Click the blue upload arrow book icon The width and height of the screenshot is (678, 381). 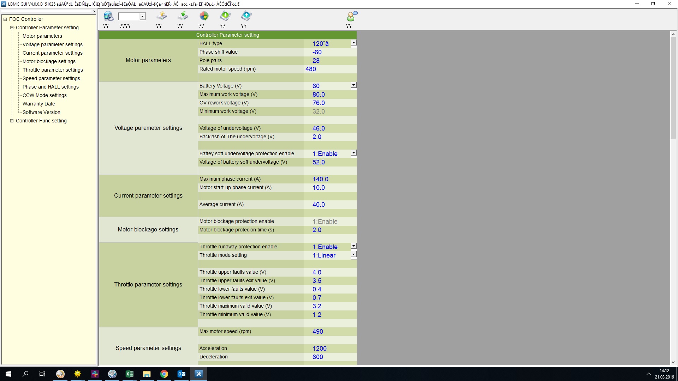[x=246, y=16]
